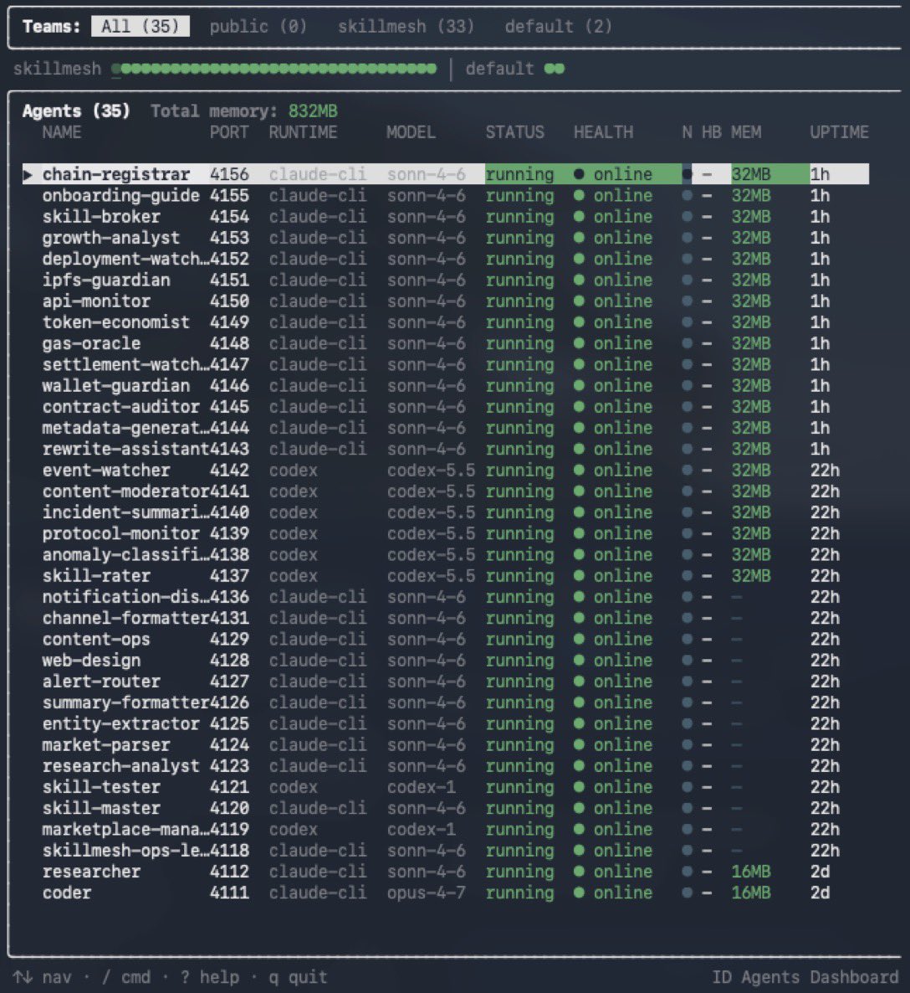The height and width of the screenshot is (993, 910).
Task: Select the skill-broker agent
Action: click(x=446, y=217)
